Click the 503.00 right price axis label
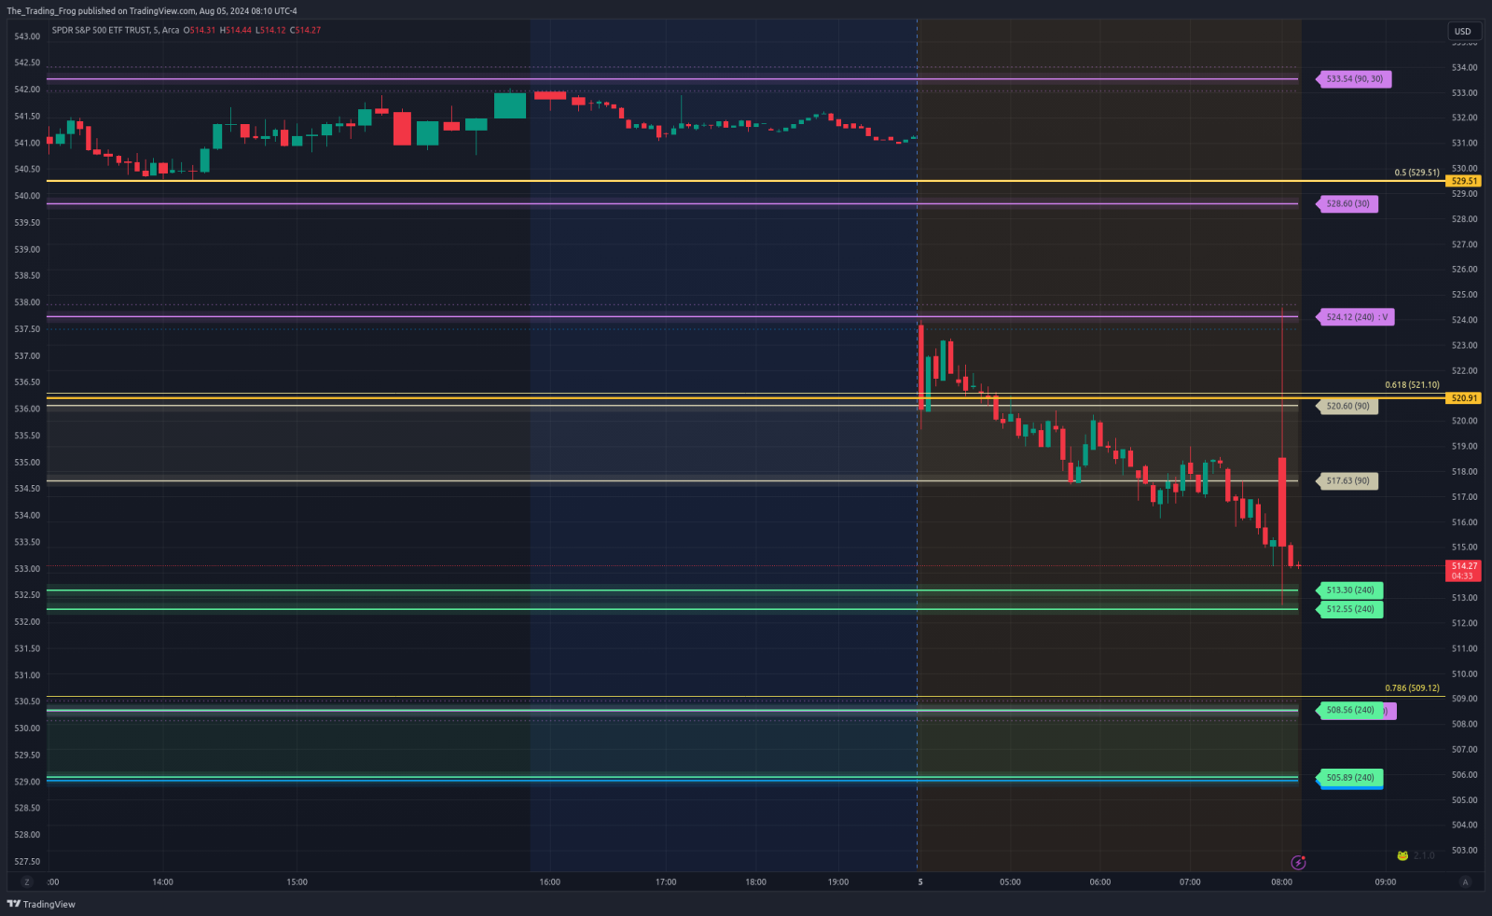The height and width of the screenshot is (916, 1492). point(1464,850)
